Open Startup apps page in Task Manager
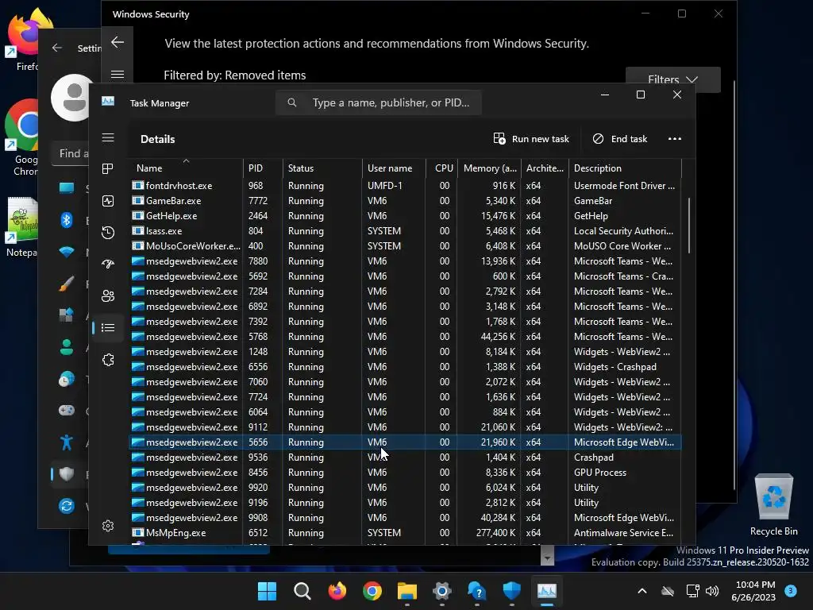Image resolution: width=813 pixels, height=610 pixels. (x=108, y=264)
